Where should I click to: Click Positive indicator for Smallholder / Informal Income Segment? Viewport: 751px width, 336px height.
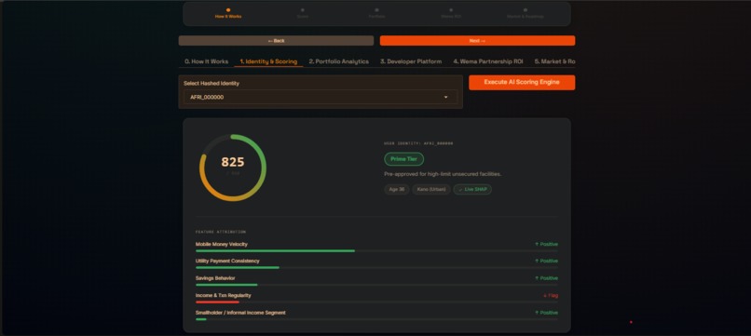546,313
